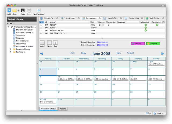This screenshot has height=124, width=172.
Task: Switch to the Web Servic... tab
Action: [x=155, y=18]
